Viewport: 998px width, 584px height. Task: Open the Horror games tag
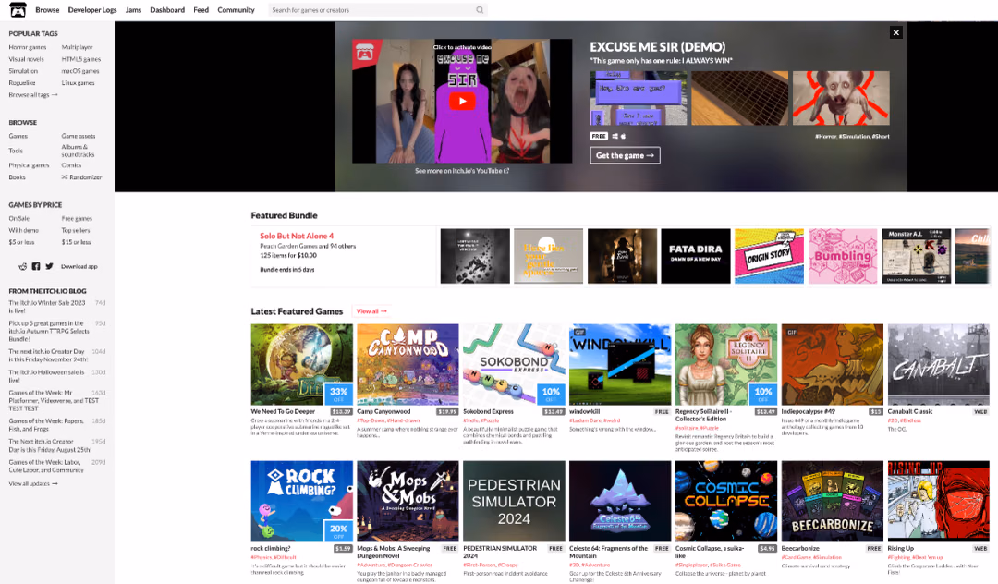click(x=28, y=47)
